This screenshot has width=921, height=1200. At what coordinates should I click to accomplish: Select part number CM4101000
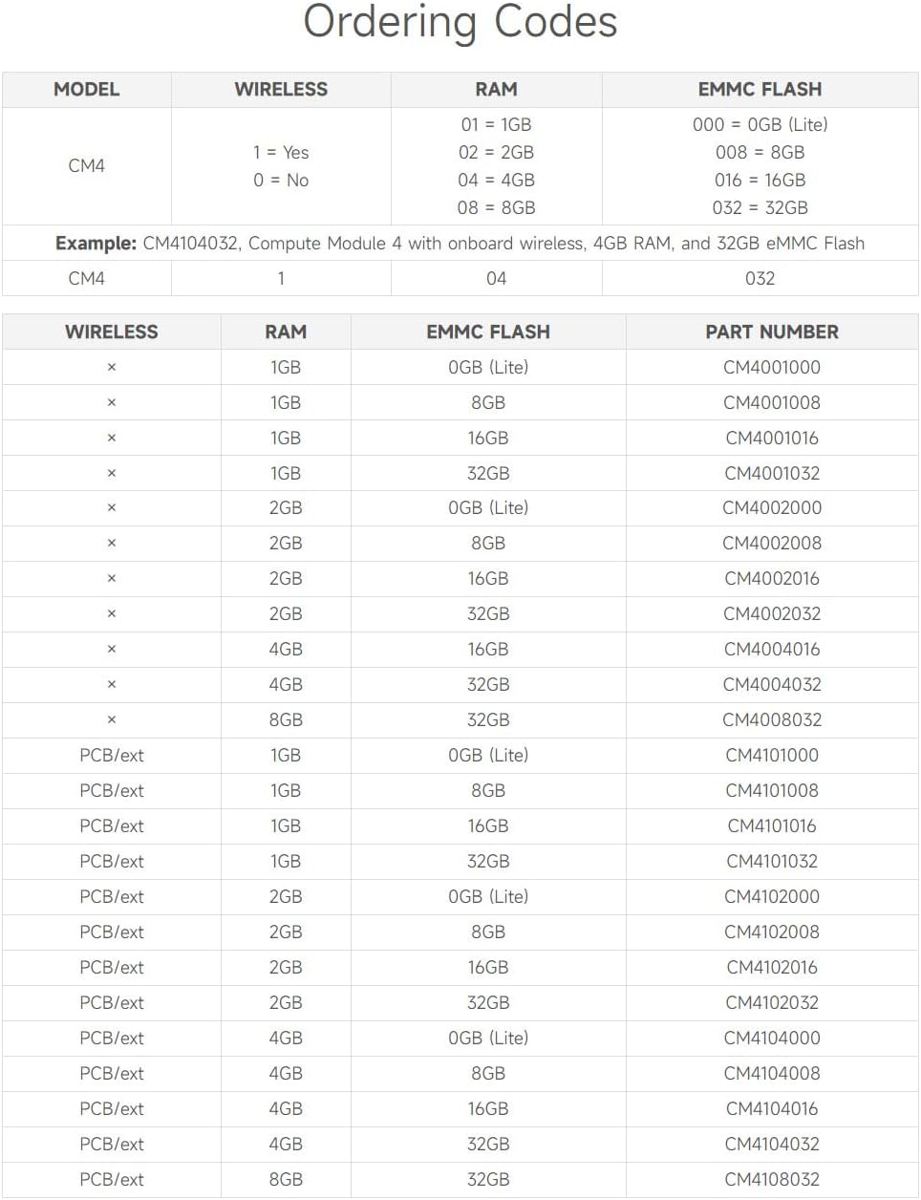(x=772, y=756)
